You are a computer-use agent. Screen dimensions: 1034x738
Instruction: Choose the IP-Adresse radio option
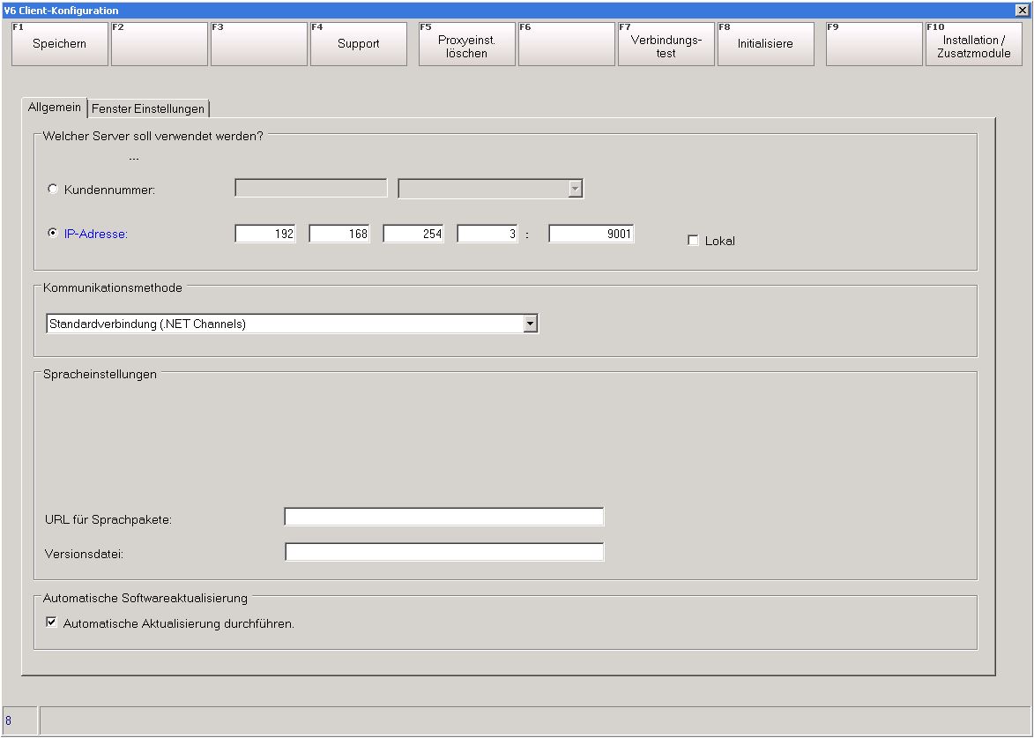(53, 234)
